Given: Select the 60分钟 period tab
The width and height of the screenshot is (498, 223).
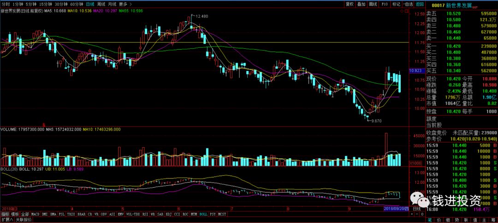Looking at the screenshot, I should click(77, 4).
